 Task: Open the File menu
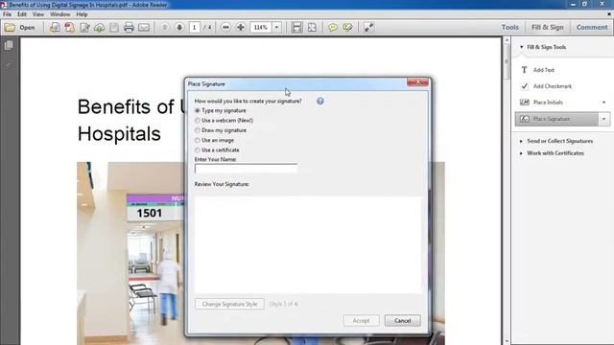coord(8,14)
